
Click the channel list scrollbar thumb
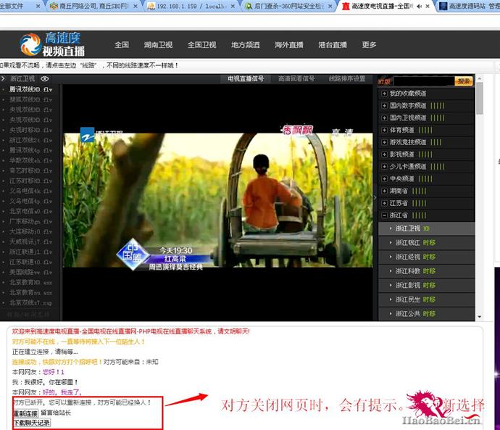(479, 98)
